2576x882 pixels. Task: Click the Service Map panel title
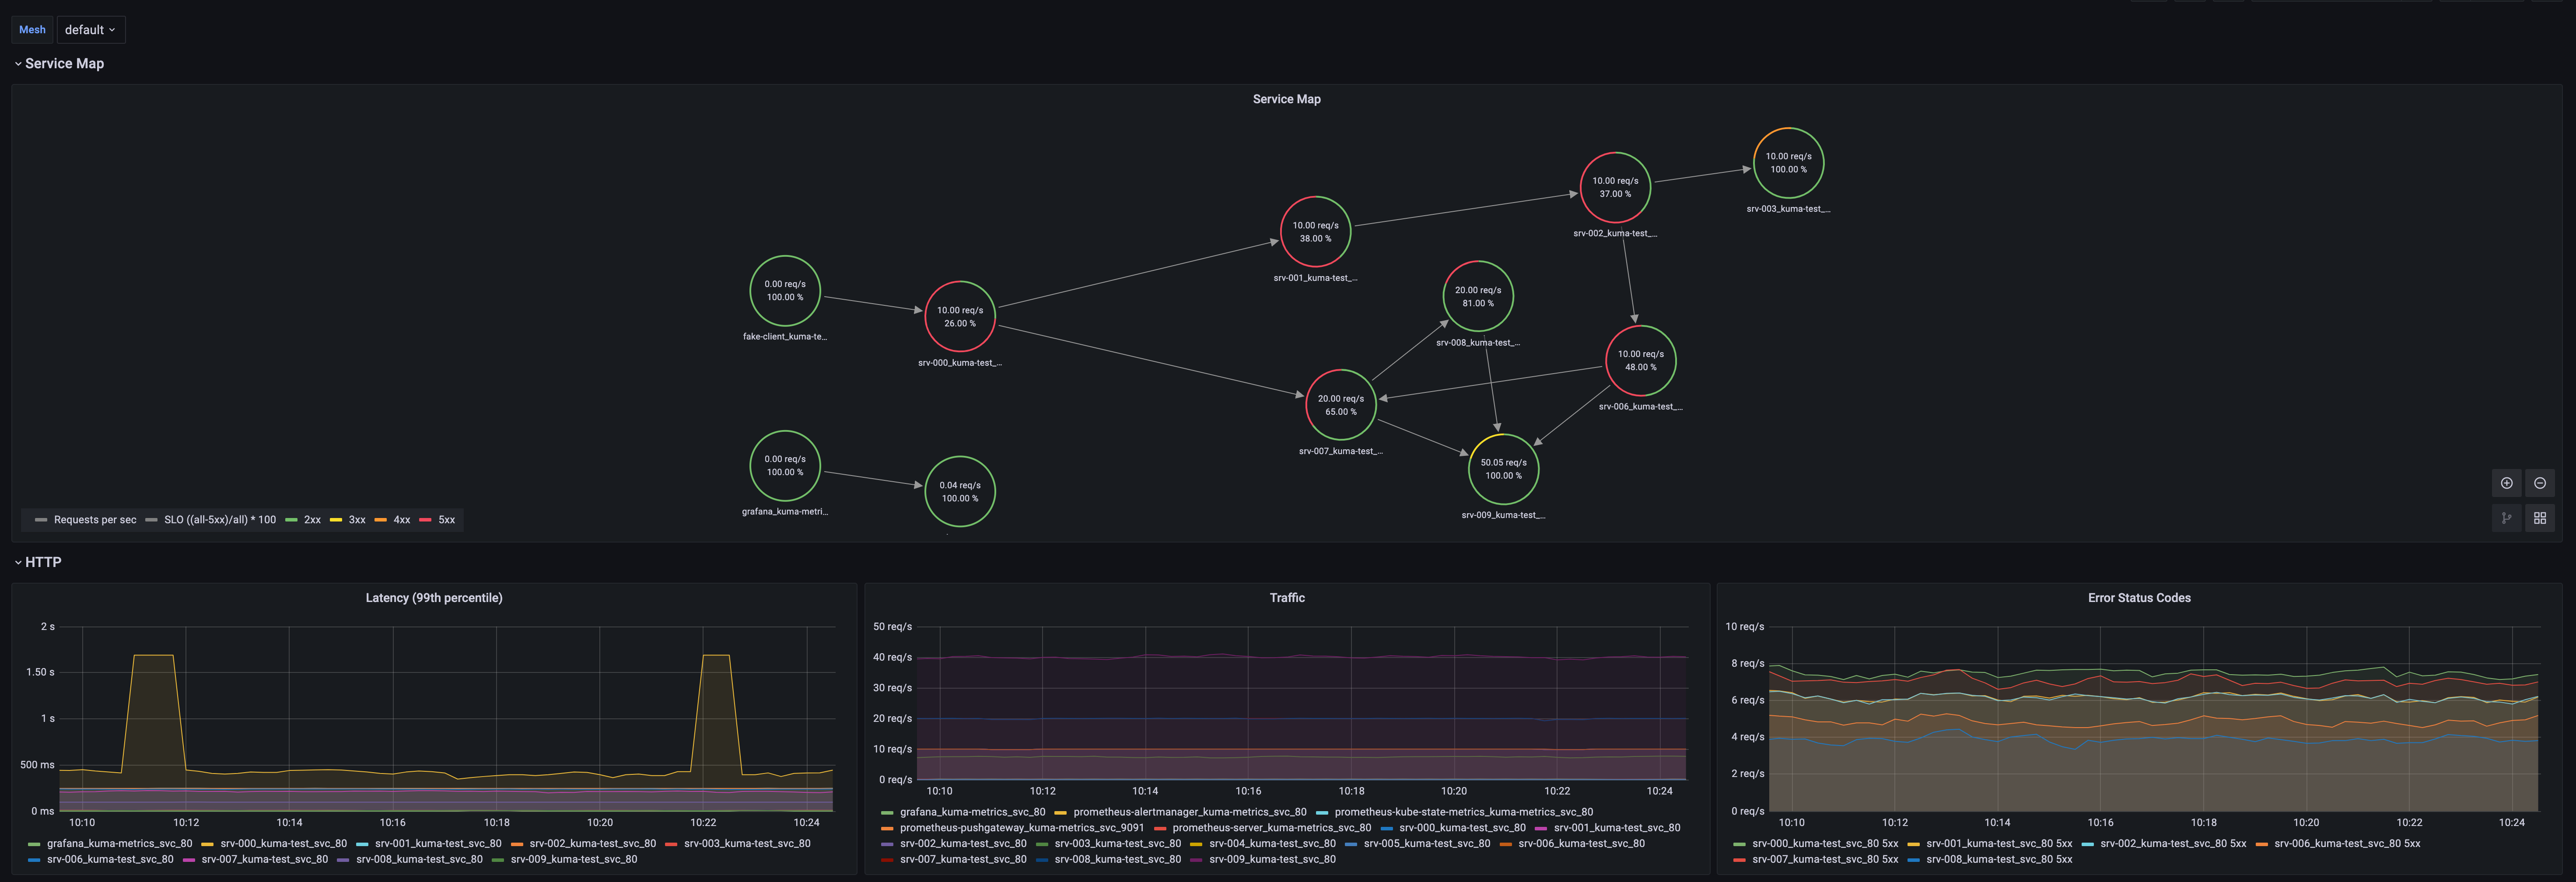point(1286,99)
